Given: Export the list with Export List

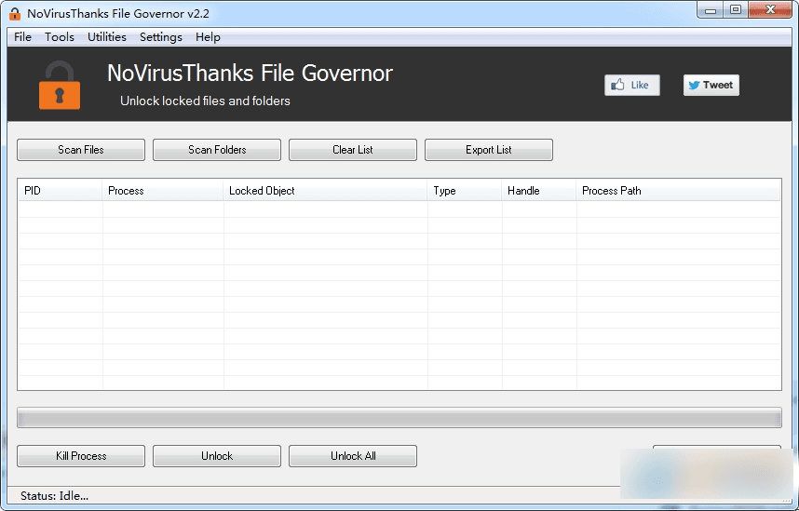Looking at the screenshot, I should pos(489,150).
